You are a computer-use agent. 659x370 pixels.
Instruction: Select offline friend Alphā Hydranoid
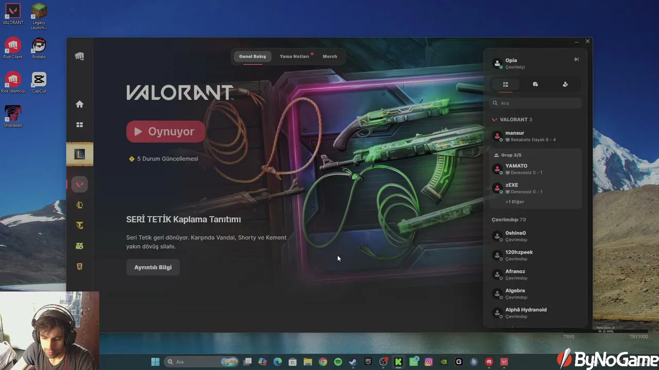[x=535, y=313]
